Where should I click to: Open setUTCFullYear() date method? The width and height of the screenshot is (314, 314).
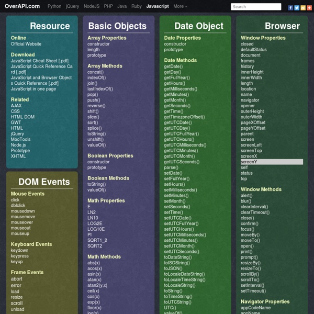181,223
